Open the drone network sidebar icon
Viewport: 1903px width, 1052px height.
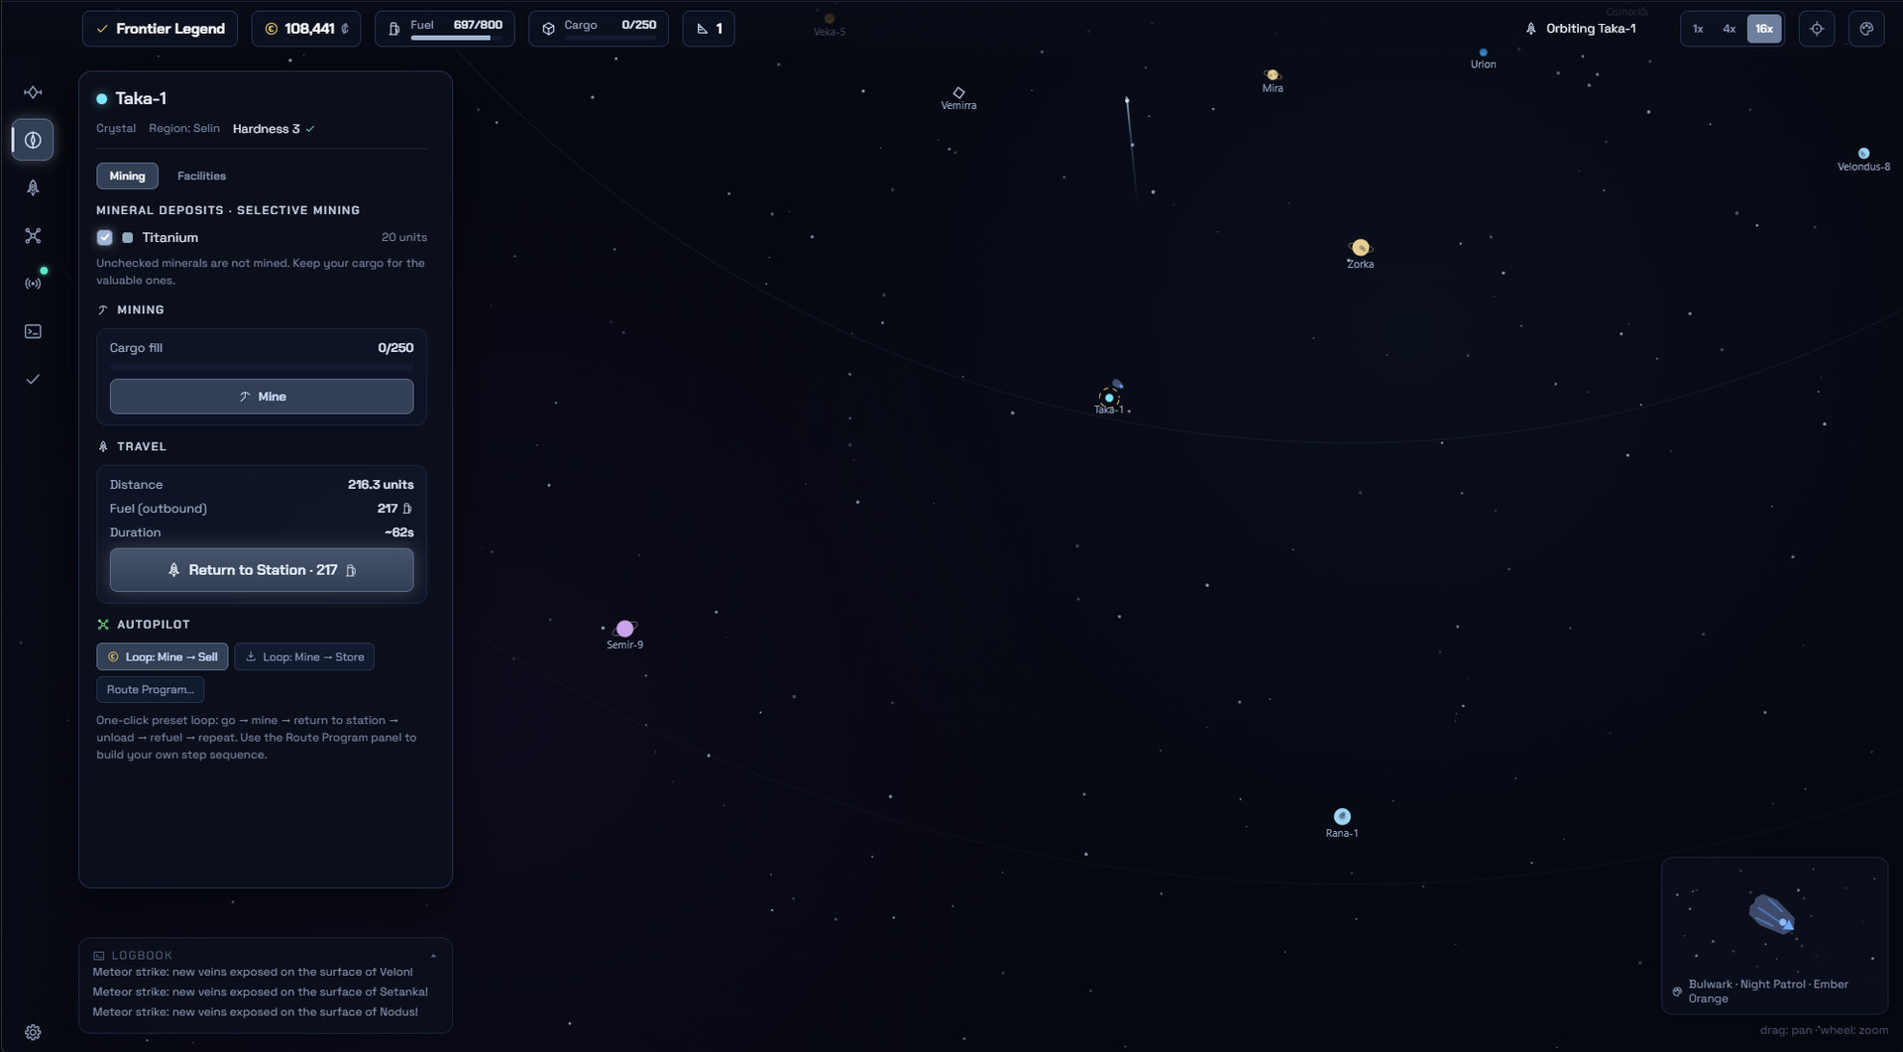pos(33,236)
